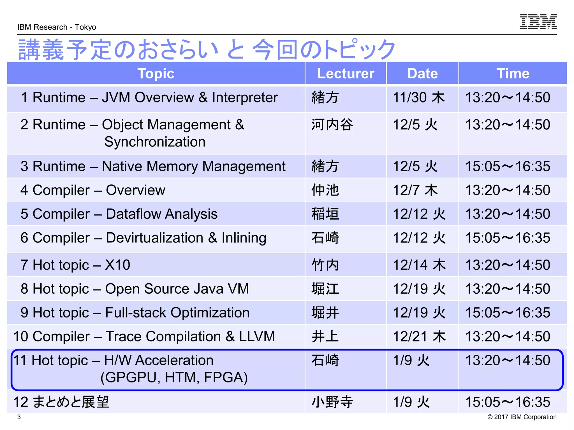
Task: Click date '12/19 火' in the Full-stack Optimization row
Action: tap(419, 313)
